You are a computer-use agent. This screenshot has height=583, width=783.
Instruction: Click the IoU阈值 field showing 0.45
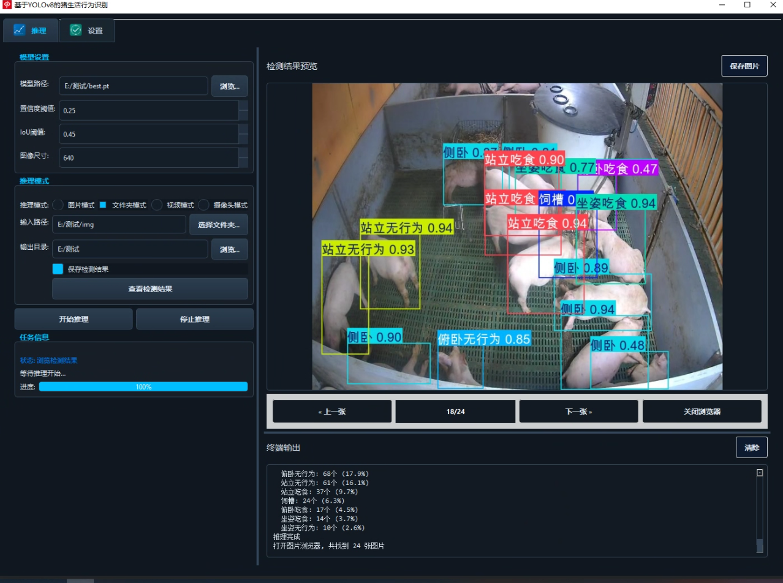[x=148, y=134]
